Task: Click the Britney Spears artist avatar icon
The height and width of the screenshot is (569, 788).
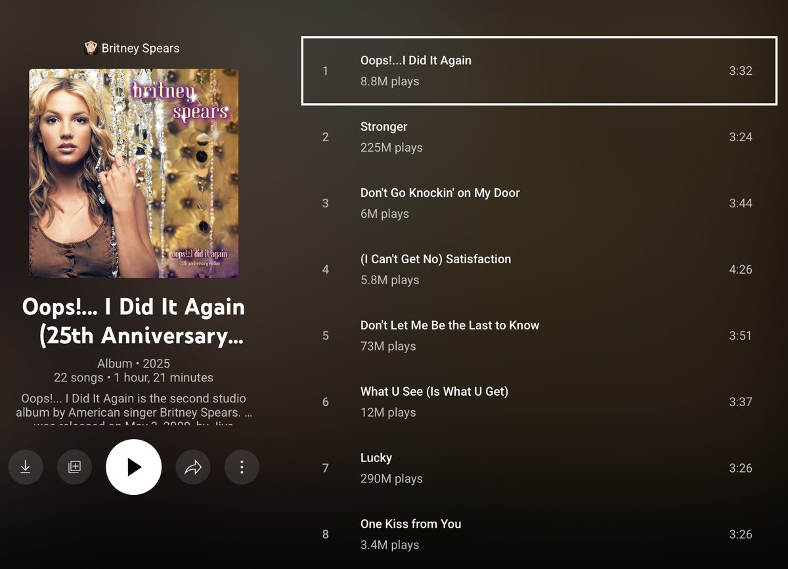Action: [91, 48]
